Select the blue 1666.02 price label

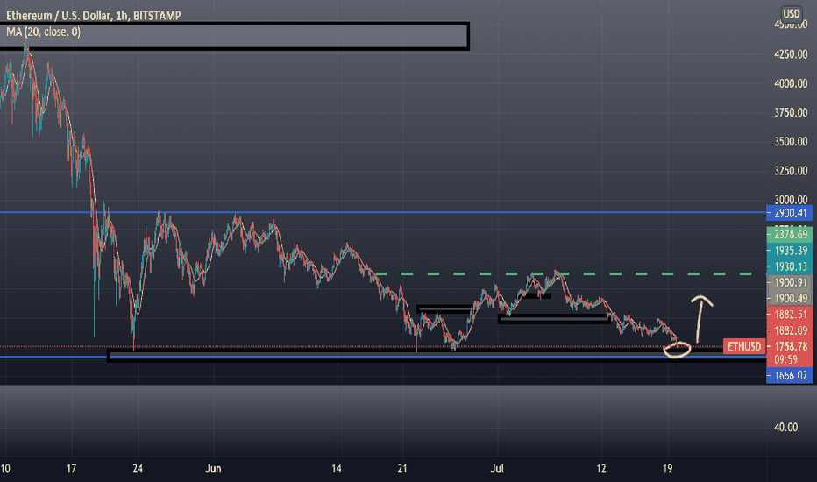coord(789,375)
